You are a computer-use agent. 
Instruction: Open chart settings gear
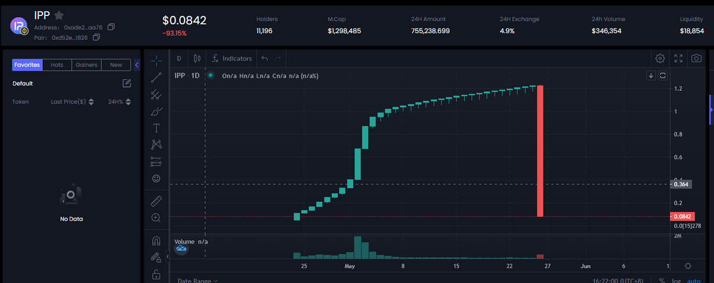tap(660, 58)
